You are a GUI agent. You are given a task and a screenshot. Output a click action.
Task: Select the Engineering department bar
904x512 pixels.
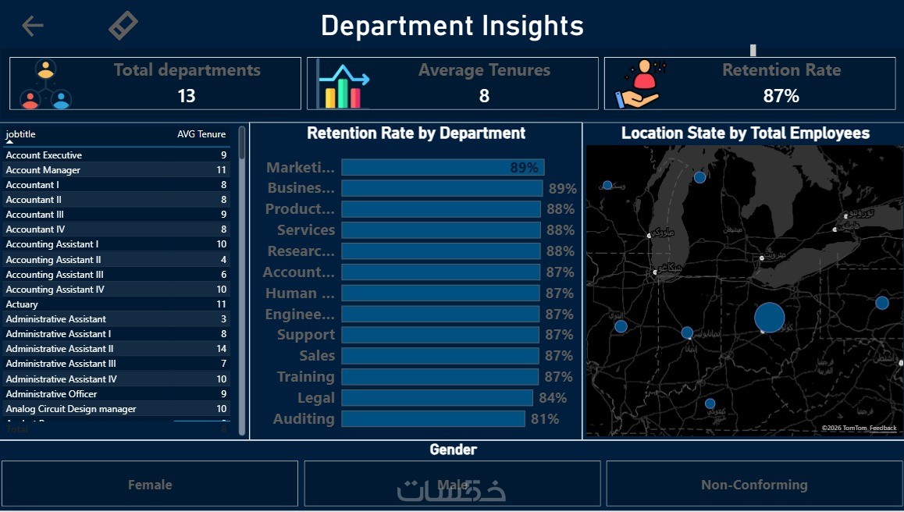tap(440, 314)
